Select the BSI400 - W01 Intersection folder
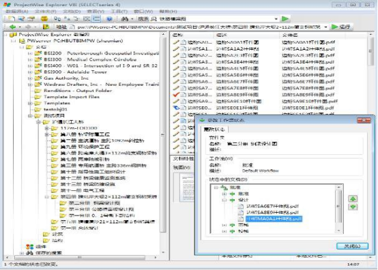The height and width of the screenshot is (270, 378). pyautogui.click(x=100, y=65)
